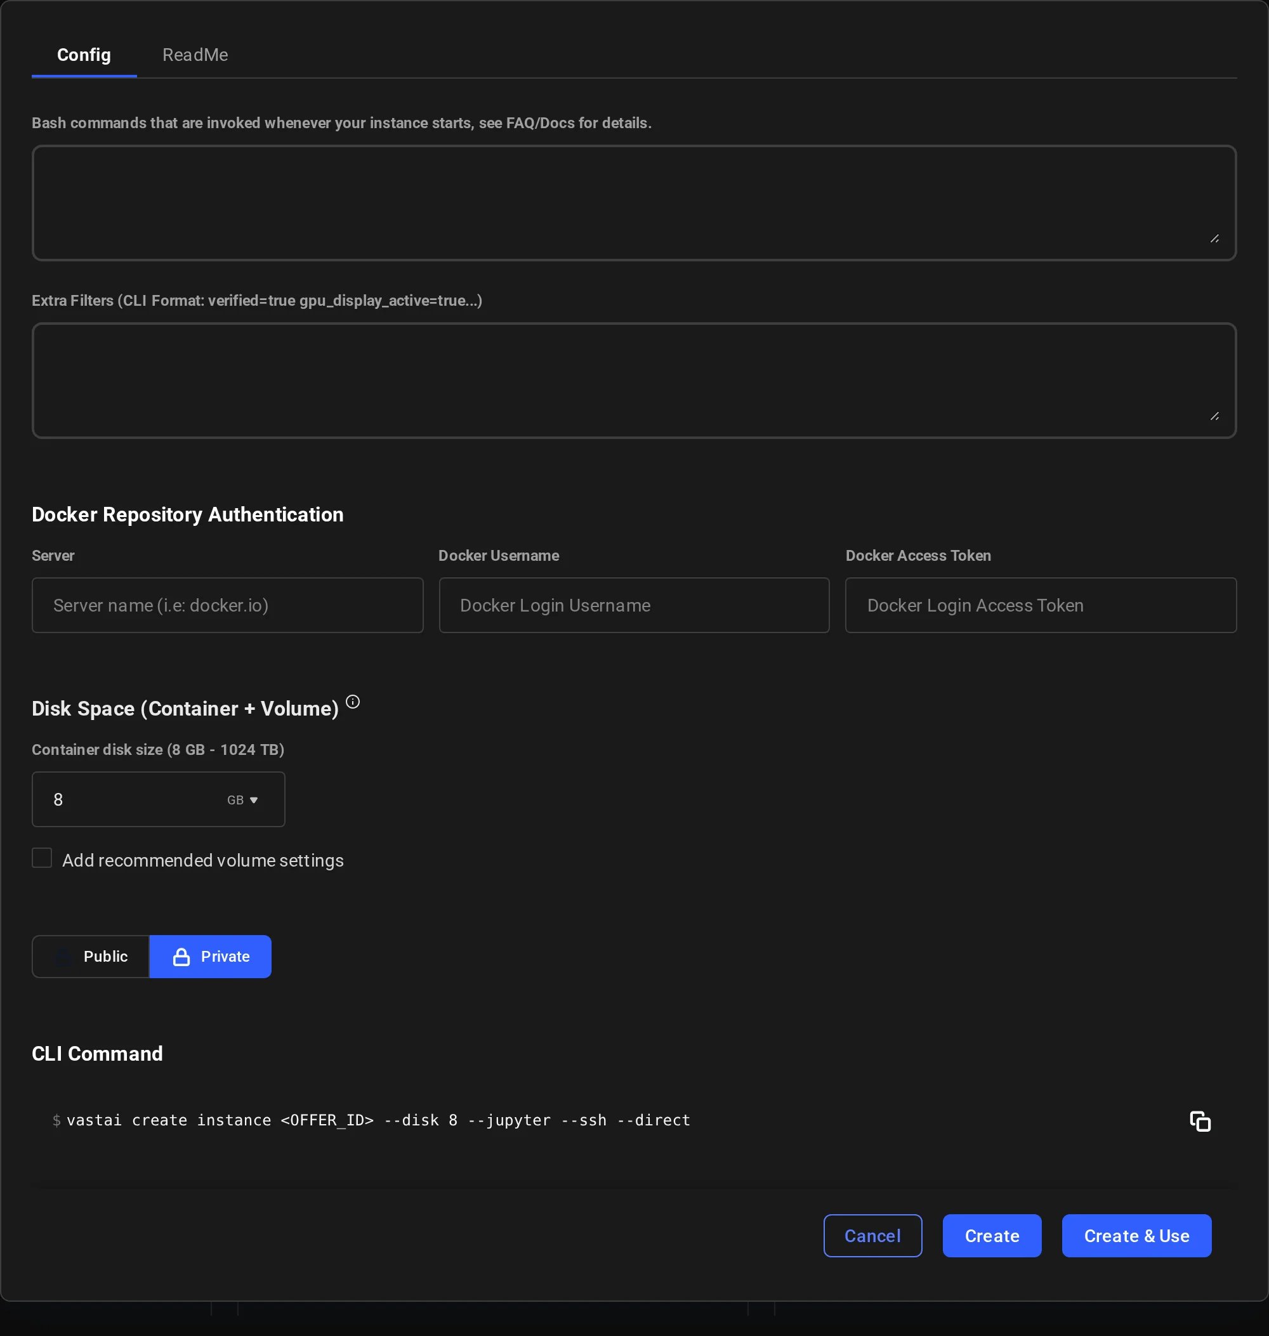Click the Create button

coord(992,1235)
